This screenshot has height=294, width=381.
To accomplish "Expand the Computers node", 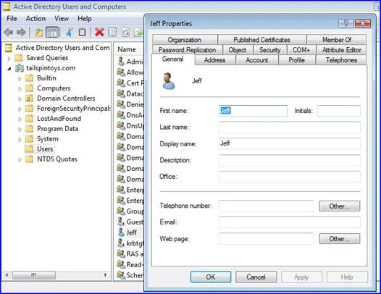I will [x=20, y=89].
